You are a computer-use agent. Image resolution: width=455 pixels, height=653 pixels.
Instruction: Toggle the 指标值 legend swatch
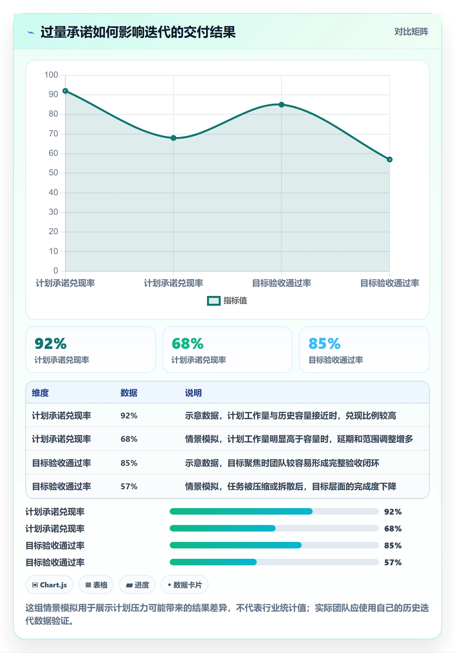pyautogui.click(x=214, y=301)
